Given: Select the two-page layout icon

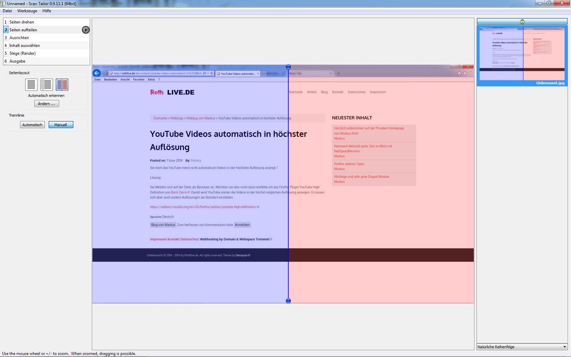Looking at the screenshot, I should pos(62,84).
